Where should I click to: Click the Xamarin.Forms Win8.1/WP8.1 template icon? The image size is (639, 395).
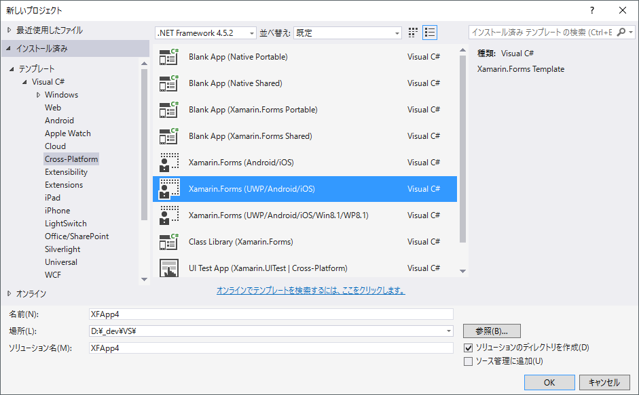(x=168, y=215)
